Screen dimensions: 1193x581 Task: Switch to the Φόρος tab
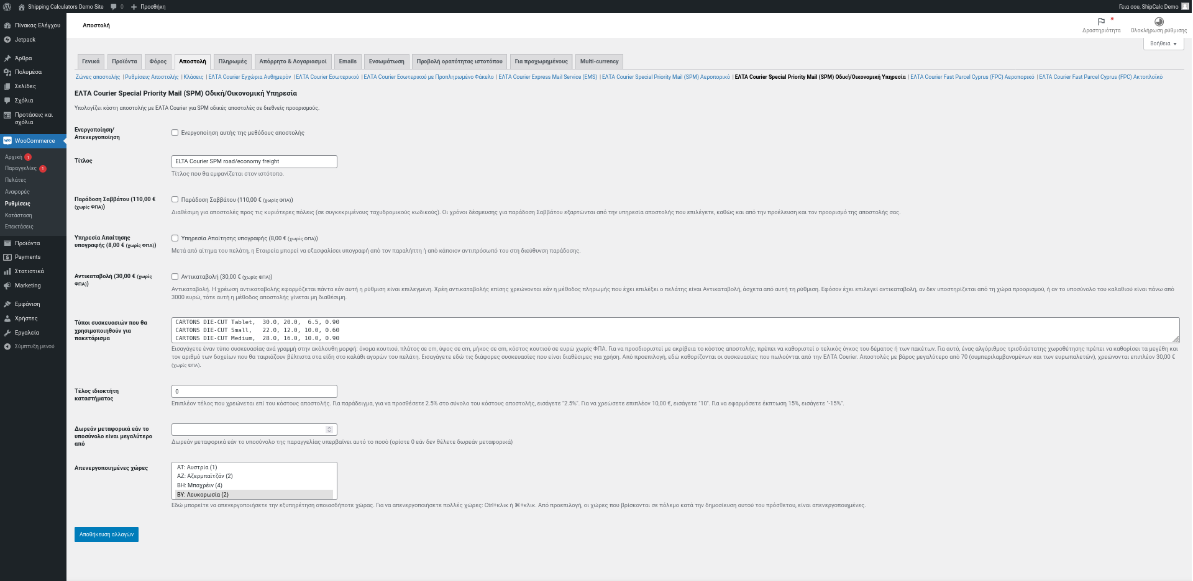click(158, 61)
